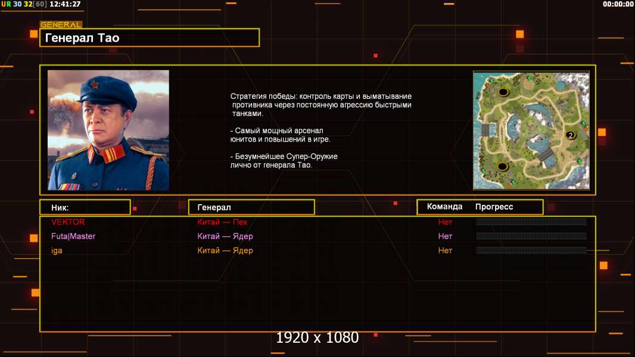Select player Futa|Master in the list
The height and width of the screenshot is (357, 635).
(x=73, y=236)
